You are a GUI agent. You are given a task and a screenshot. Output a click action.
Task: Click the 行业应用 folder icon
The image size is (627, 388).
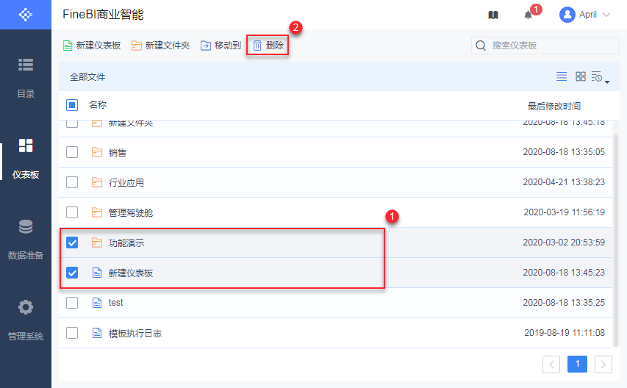(97, 182)
